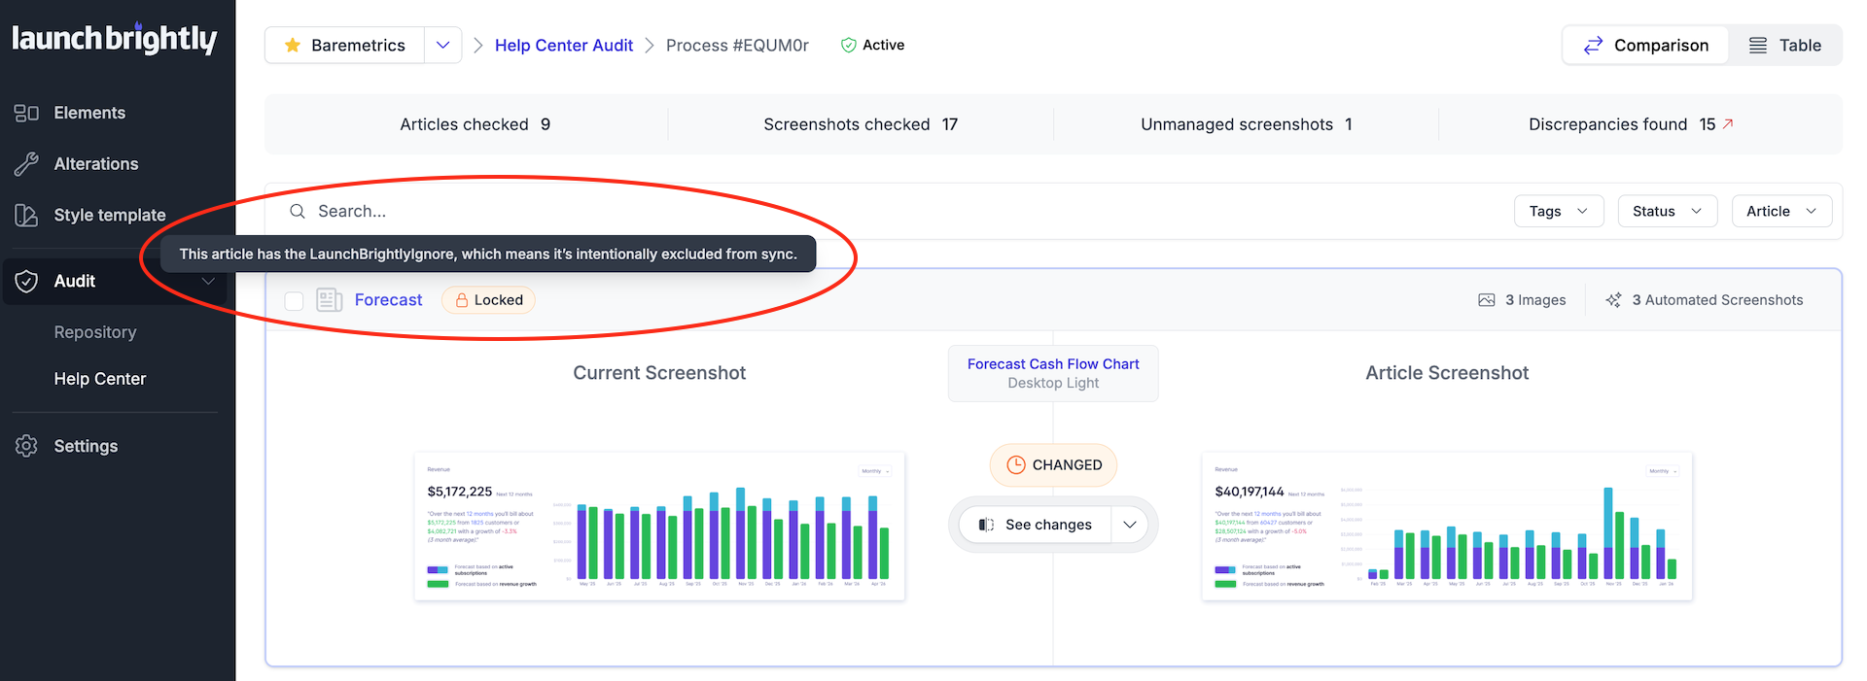Open Help Center sub-item in sidebar
Image resolution: width=1867 pixels, height=681 pixels.
[100, 379]
